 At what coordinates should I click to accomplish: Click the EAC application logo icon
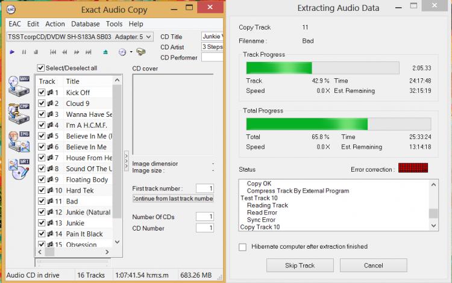(11, 10)
